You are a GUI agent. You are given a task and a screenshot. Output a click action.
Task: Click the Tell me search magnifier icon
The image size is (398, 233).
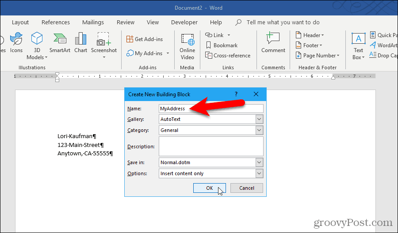(x=238, y=23)
